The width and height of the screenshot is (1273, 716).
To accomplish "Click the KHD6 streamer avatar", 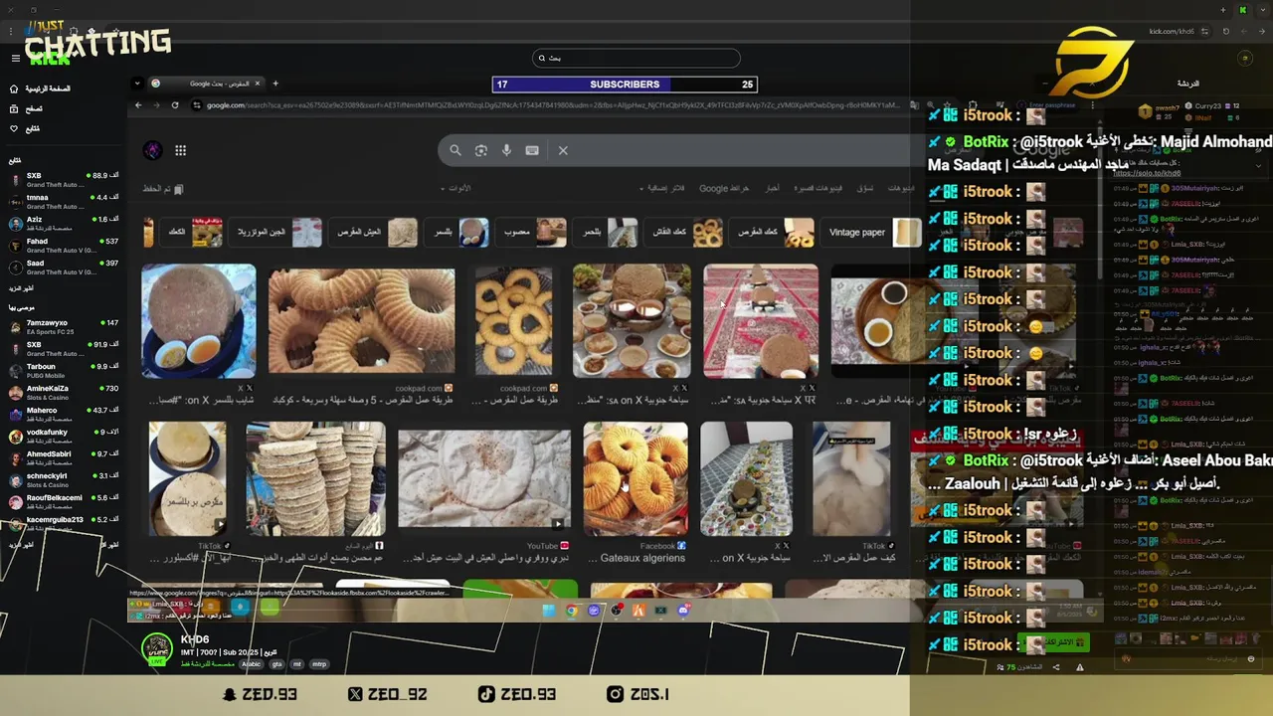I will (x=156, y=648).
